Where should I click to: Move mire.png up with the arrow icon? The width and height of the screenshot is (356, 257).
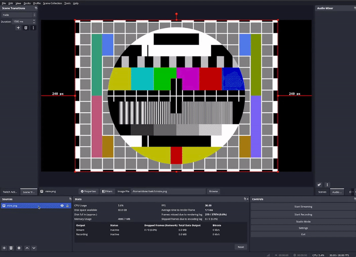[28, 248]
